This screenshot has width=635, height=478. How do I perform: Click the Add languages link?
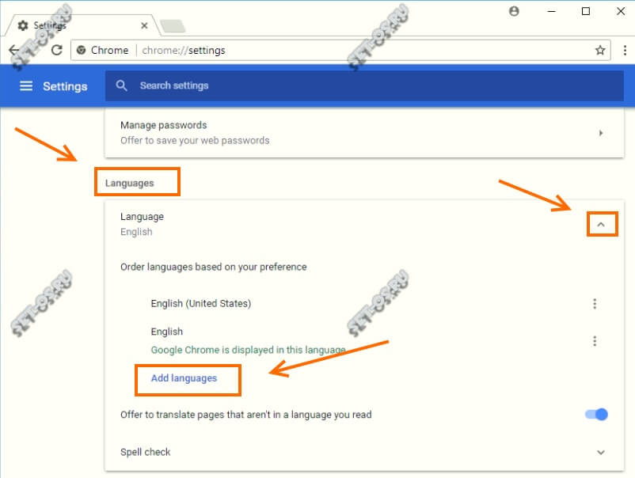(184, 378)
